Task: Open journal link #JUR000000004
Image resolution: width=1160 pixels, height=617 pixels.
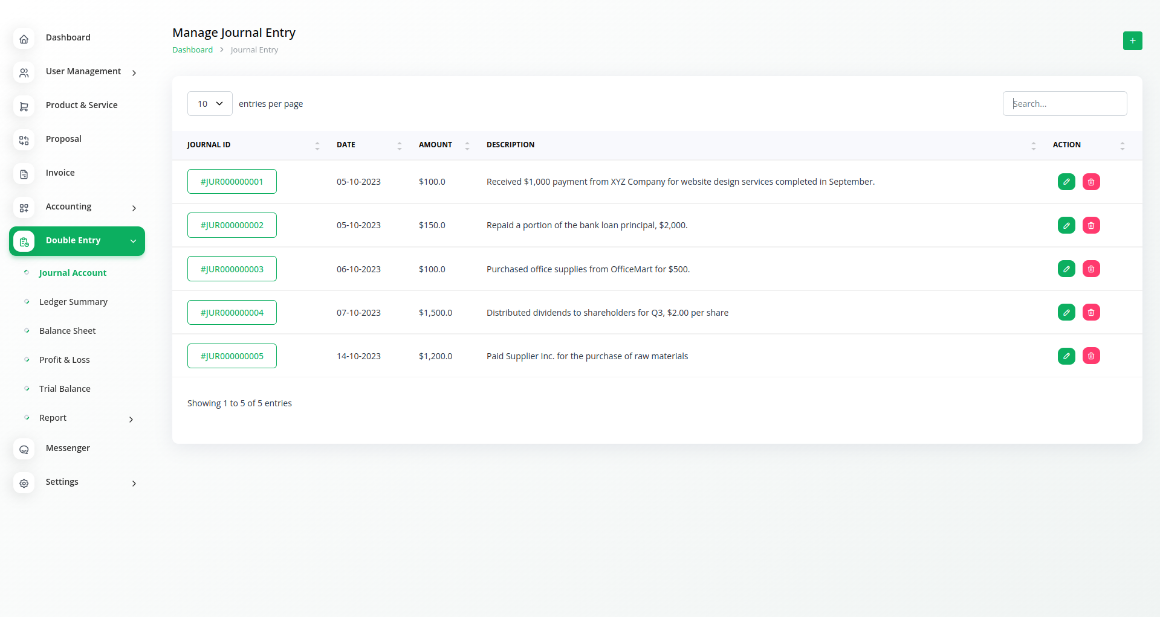Action: point(232,313)
